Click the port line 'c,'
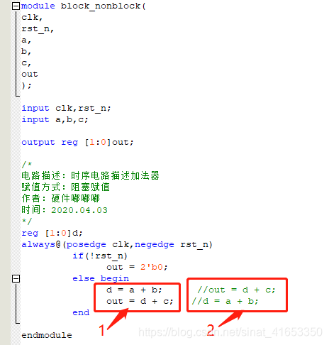 26,63
